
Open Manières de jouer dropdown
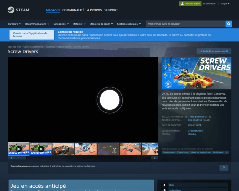tap(101, 24)
